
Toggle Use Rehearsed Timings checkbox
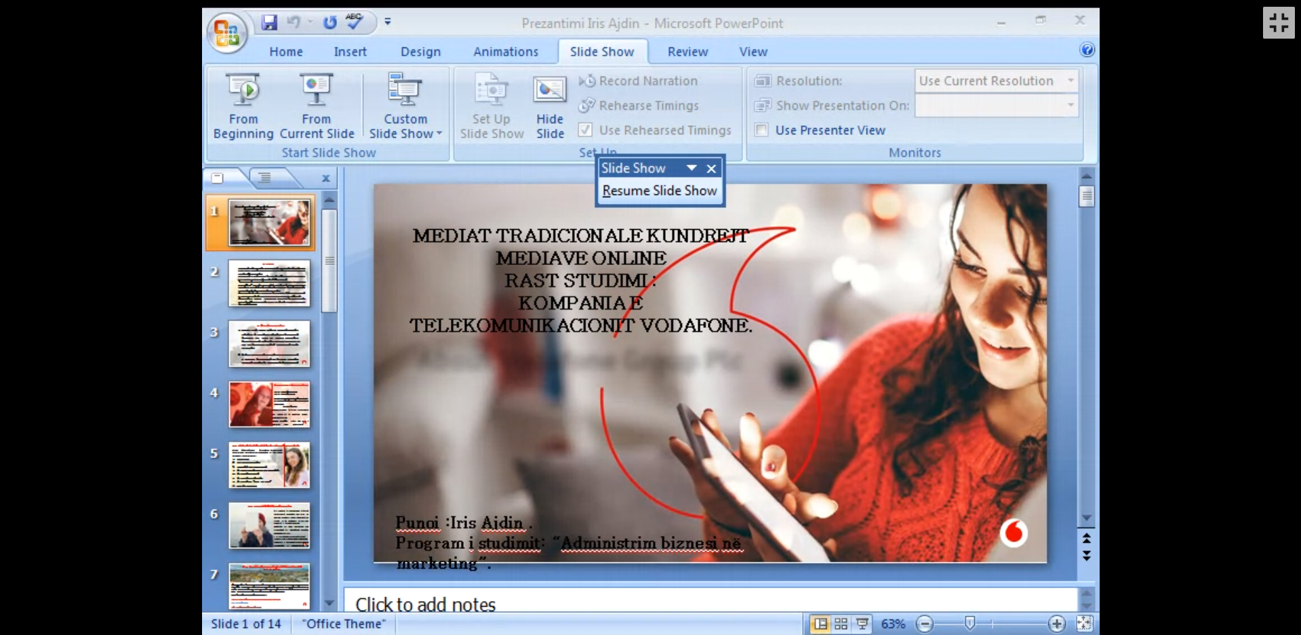(x=586, y=130)
